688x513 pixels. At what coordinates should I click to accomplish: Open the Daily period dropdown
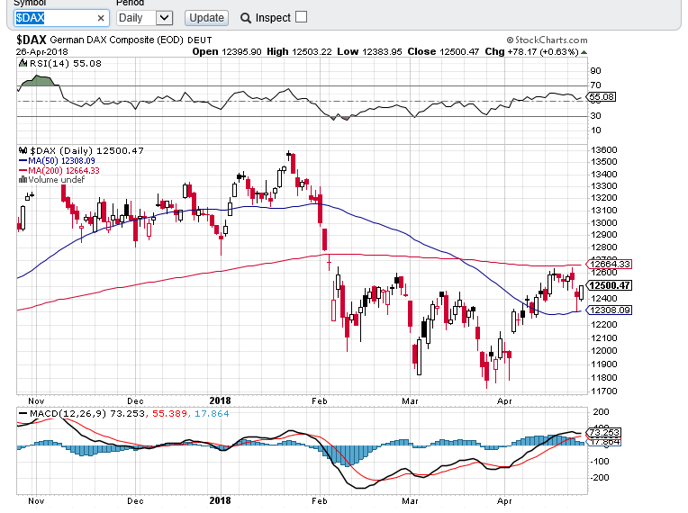point(145,18)
